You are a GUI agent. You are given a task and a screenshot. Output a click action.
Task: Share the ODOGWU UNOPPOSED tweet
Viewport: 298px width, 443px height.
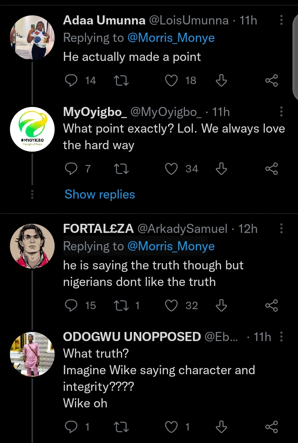tap(272, 426)
